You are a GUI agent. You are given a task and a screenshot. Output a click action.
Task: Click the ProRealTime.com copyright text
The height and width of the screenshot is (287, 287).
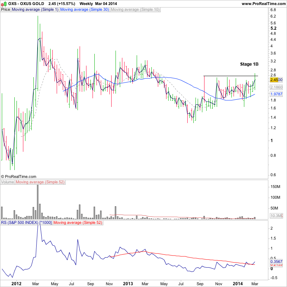[19, 177]
